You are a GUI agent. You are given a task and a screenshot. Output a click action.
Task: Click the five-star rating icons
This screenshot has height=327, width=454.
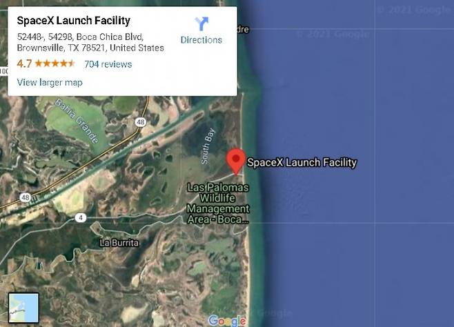point(55,63)
